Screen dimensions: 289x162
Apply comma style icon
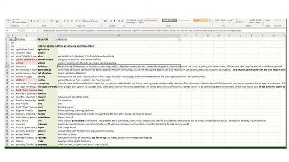[114, 21]
